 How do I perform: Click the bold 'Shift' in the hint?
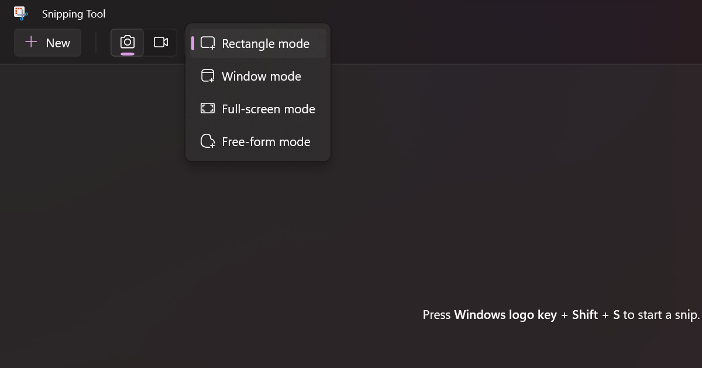(x=585, y=315)
